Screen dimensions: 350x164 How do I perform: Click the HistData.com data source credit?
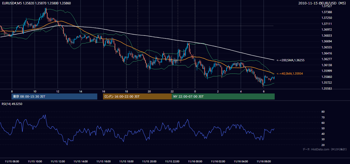click(325, 150)
